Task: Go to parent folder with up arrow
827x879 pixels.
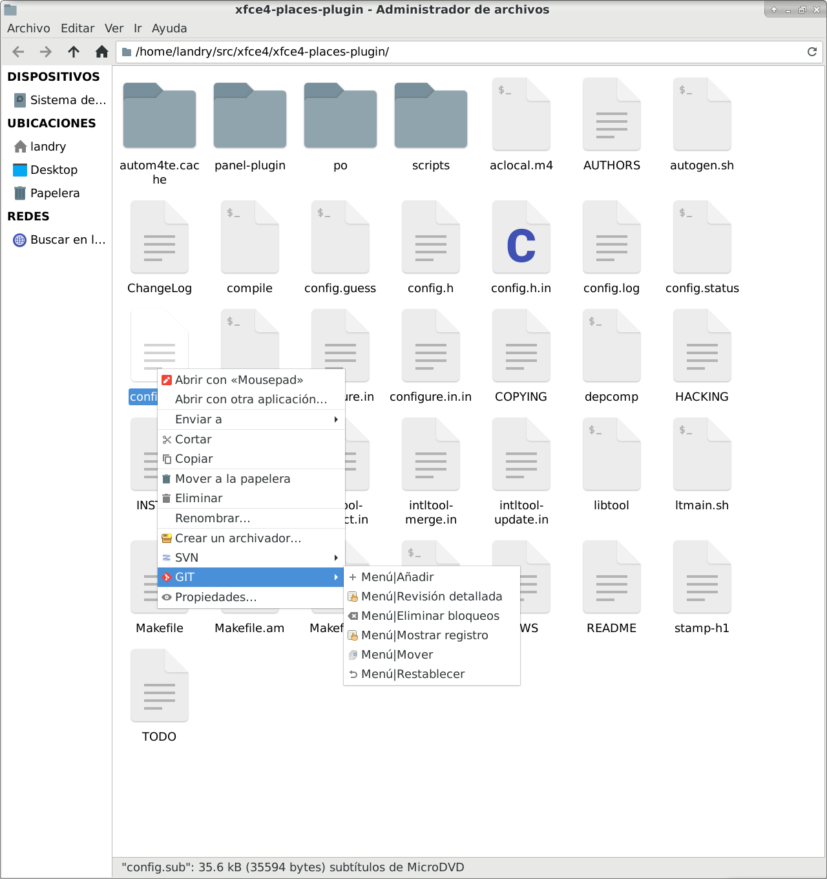Action: (x=74, y=52)
